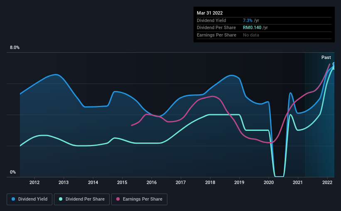Screen dimensions: 341x211
Task: Toggle the Dividend Per Share legend button
Action: coord(82,199)
